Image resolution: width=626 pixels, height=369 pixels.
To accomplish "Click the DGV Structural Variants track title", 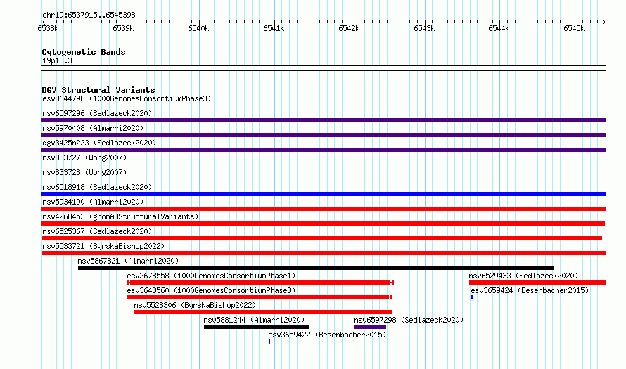I will pyautogui.click(x=98, y=90).
